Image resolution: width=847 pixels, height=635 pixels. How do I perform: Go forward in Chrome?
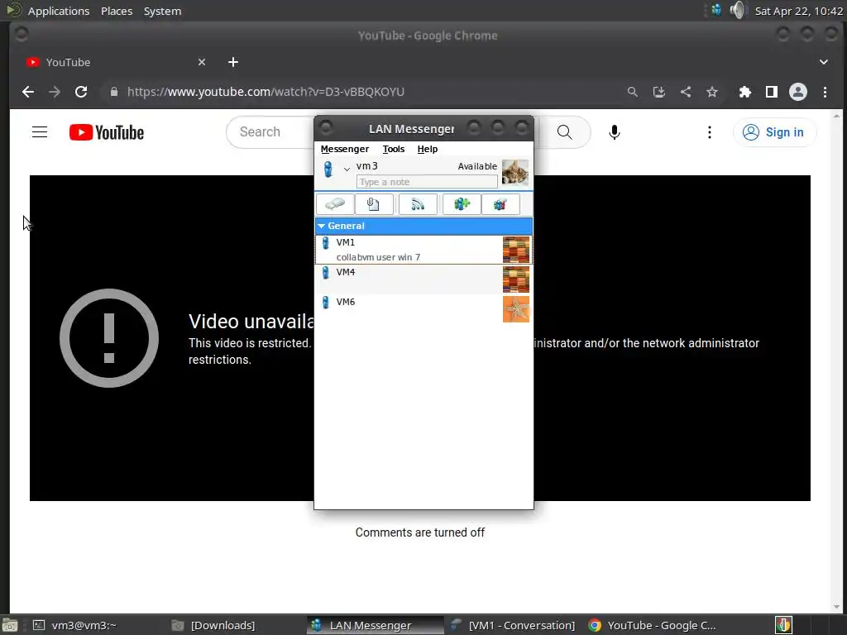(55, 92)
